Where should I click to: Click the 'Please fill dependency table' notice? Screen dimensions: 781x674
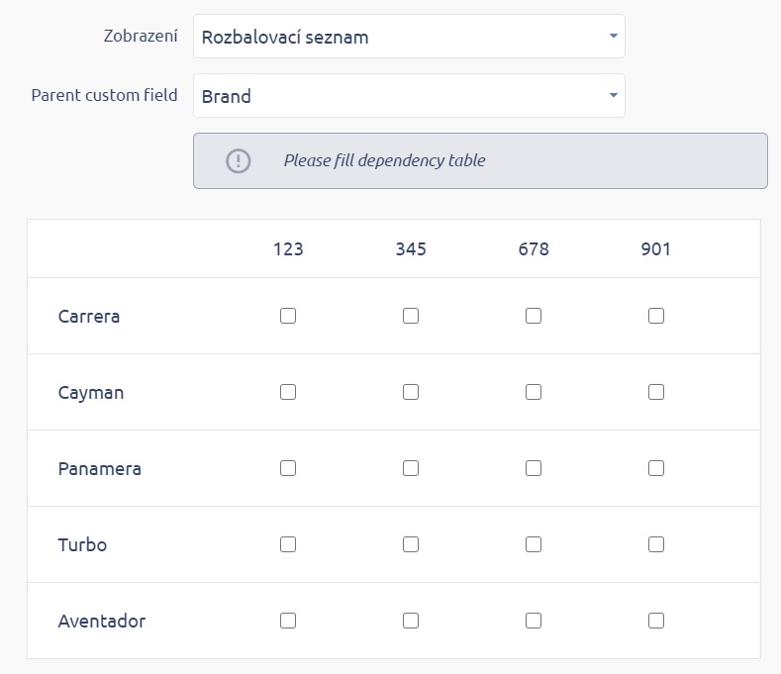pos(384,160)
